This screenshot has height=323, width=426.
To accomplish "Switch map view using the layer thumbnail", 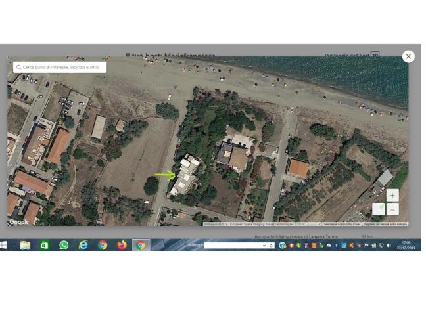I will [x=378, y=209].
